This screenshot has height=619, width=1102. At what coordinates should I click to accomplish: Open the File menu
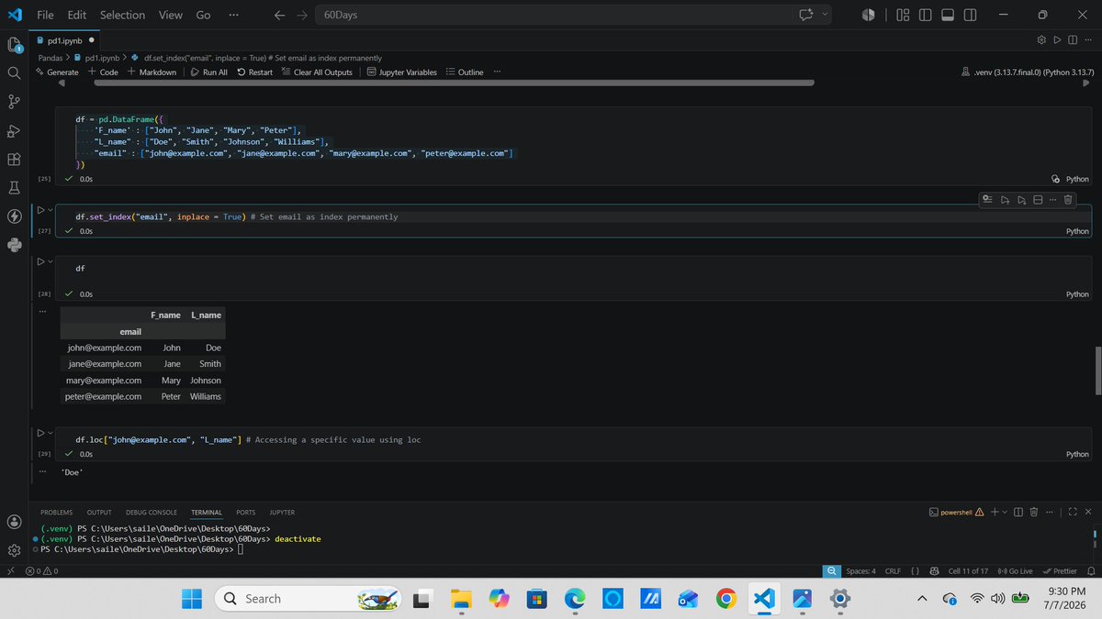45,15
